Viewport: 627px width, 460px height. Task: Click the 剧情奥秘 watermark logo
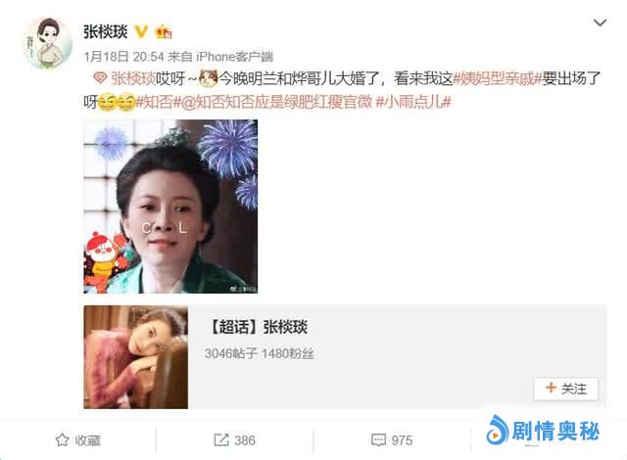coord(543,431)
